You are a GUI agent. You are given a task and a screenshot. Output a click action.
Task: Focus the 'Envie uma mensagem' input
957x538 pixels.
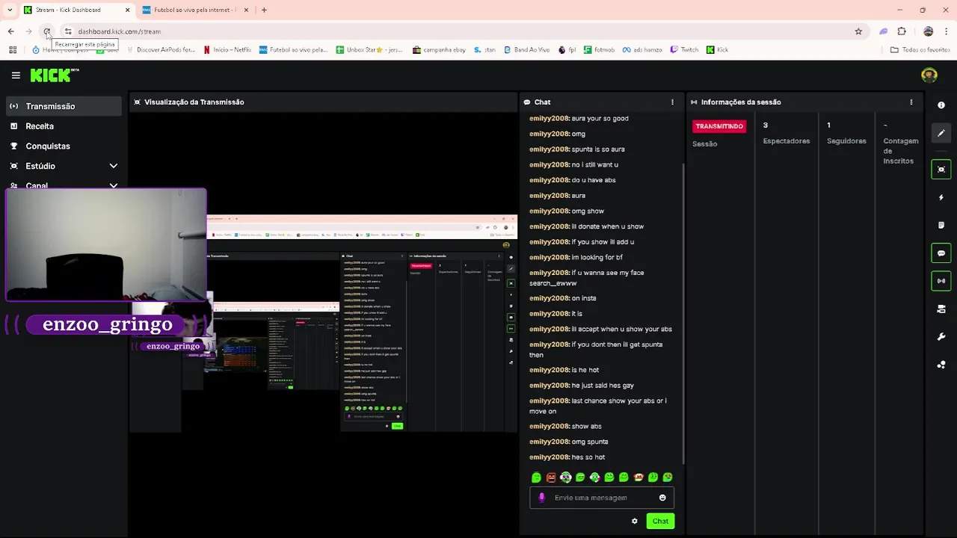click(602, 498)
